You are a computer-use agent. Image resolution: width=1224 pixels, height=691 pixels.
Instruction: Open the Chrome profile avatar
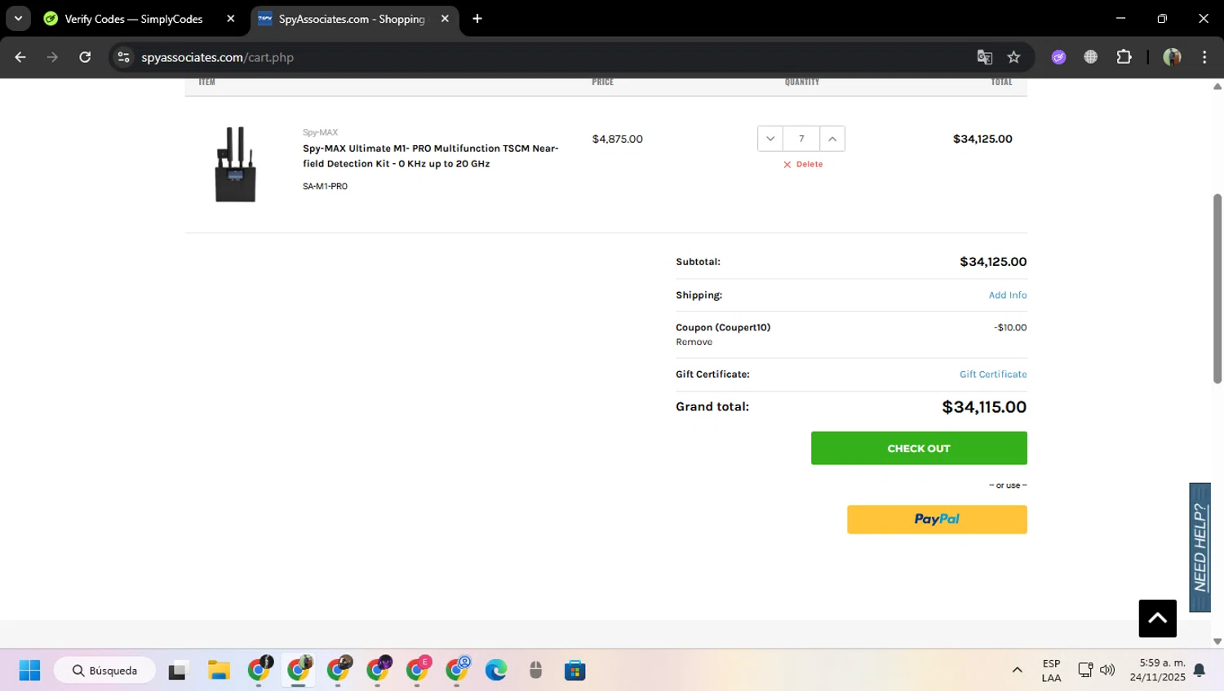point(1172,57)
